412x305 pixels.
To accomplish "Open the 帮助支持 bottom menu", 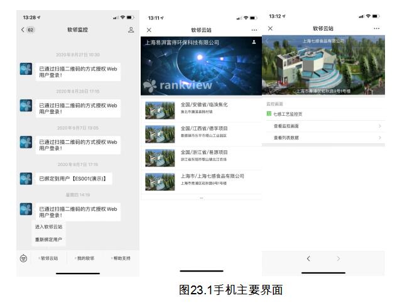I will [x=121, y=258].
